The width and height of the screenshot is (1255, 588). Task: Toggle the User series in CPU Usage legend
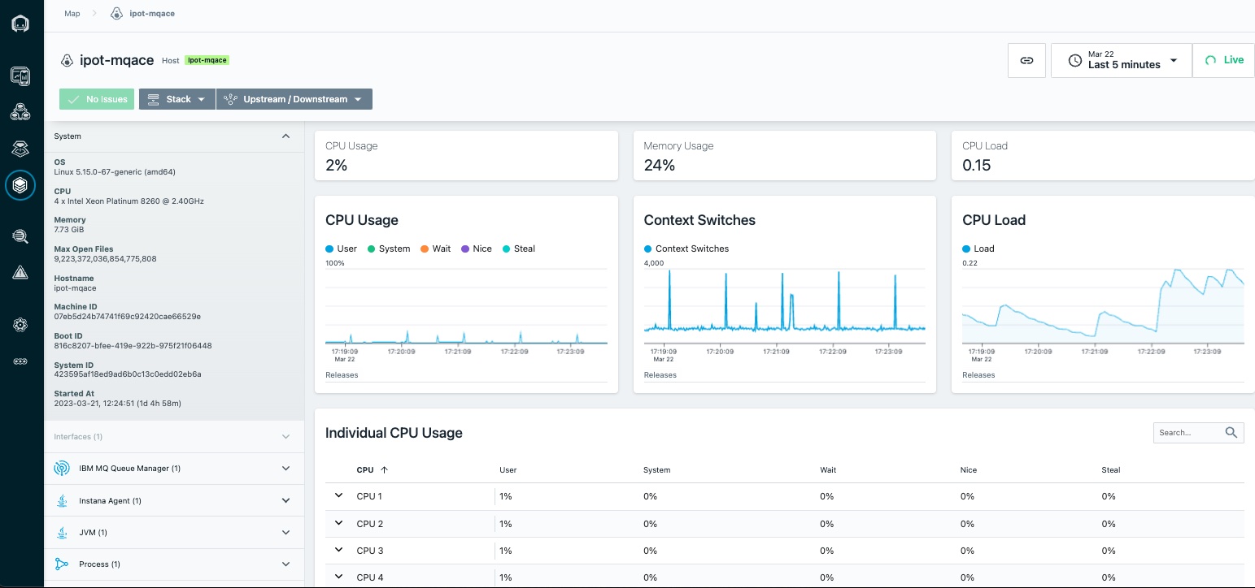[342, 249]
